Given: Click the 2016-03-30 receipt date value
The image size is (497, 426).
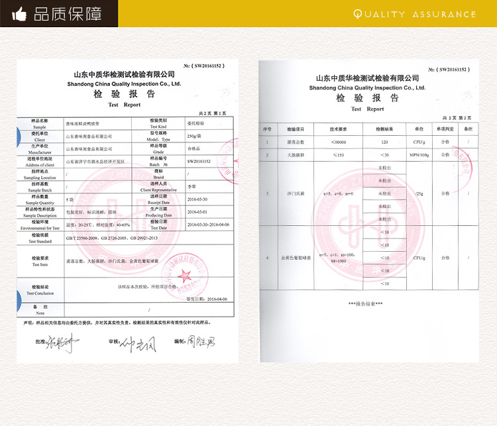Looking at the screenshot, I should (x=209, y=199).
